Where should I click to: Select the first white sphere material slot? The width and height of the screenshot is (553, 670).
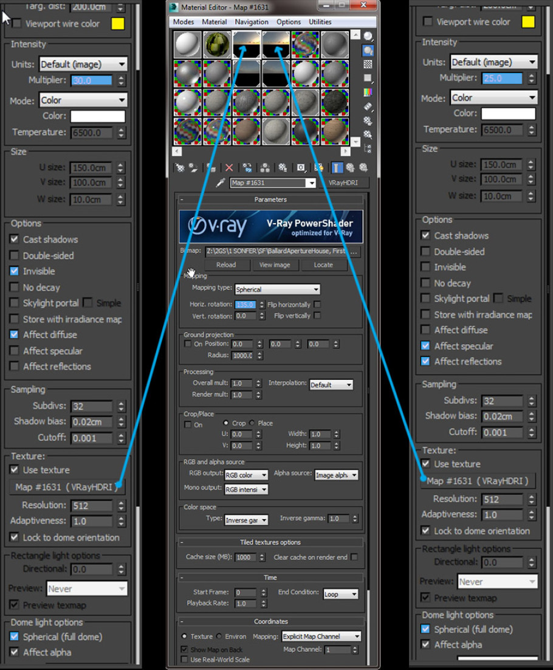(x=187, y=44)
